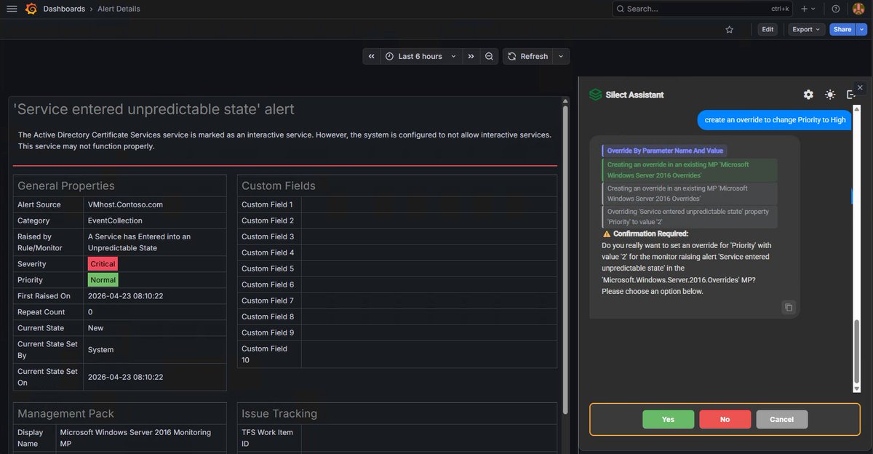Zoom out the time range
This screenshot has height=454, width=873.
pos(490,56)
